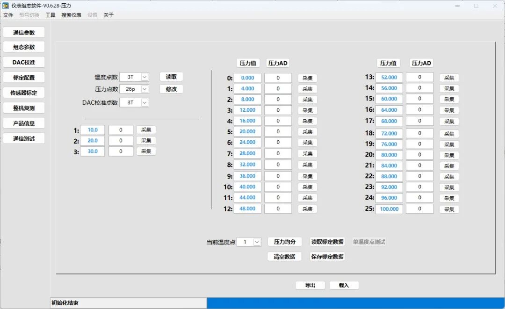View 产品信息 product information

[23, 123]
